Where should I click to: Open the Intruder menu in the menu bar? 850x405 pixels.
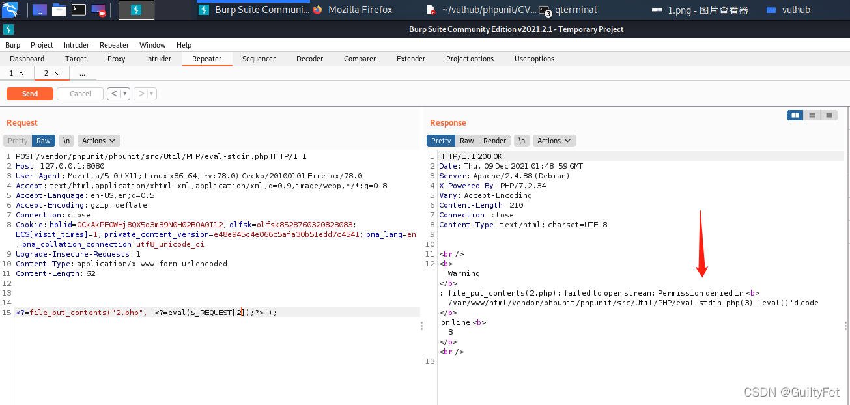tap(76, 45)
